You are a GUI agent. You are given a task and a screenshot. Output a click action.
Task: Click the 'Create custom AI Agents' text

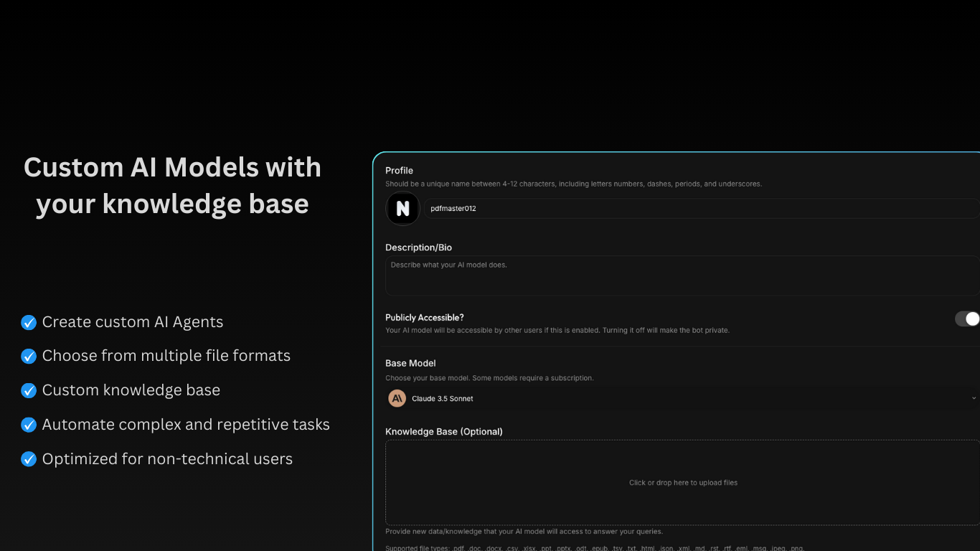point(133,322)
